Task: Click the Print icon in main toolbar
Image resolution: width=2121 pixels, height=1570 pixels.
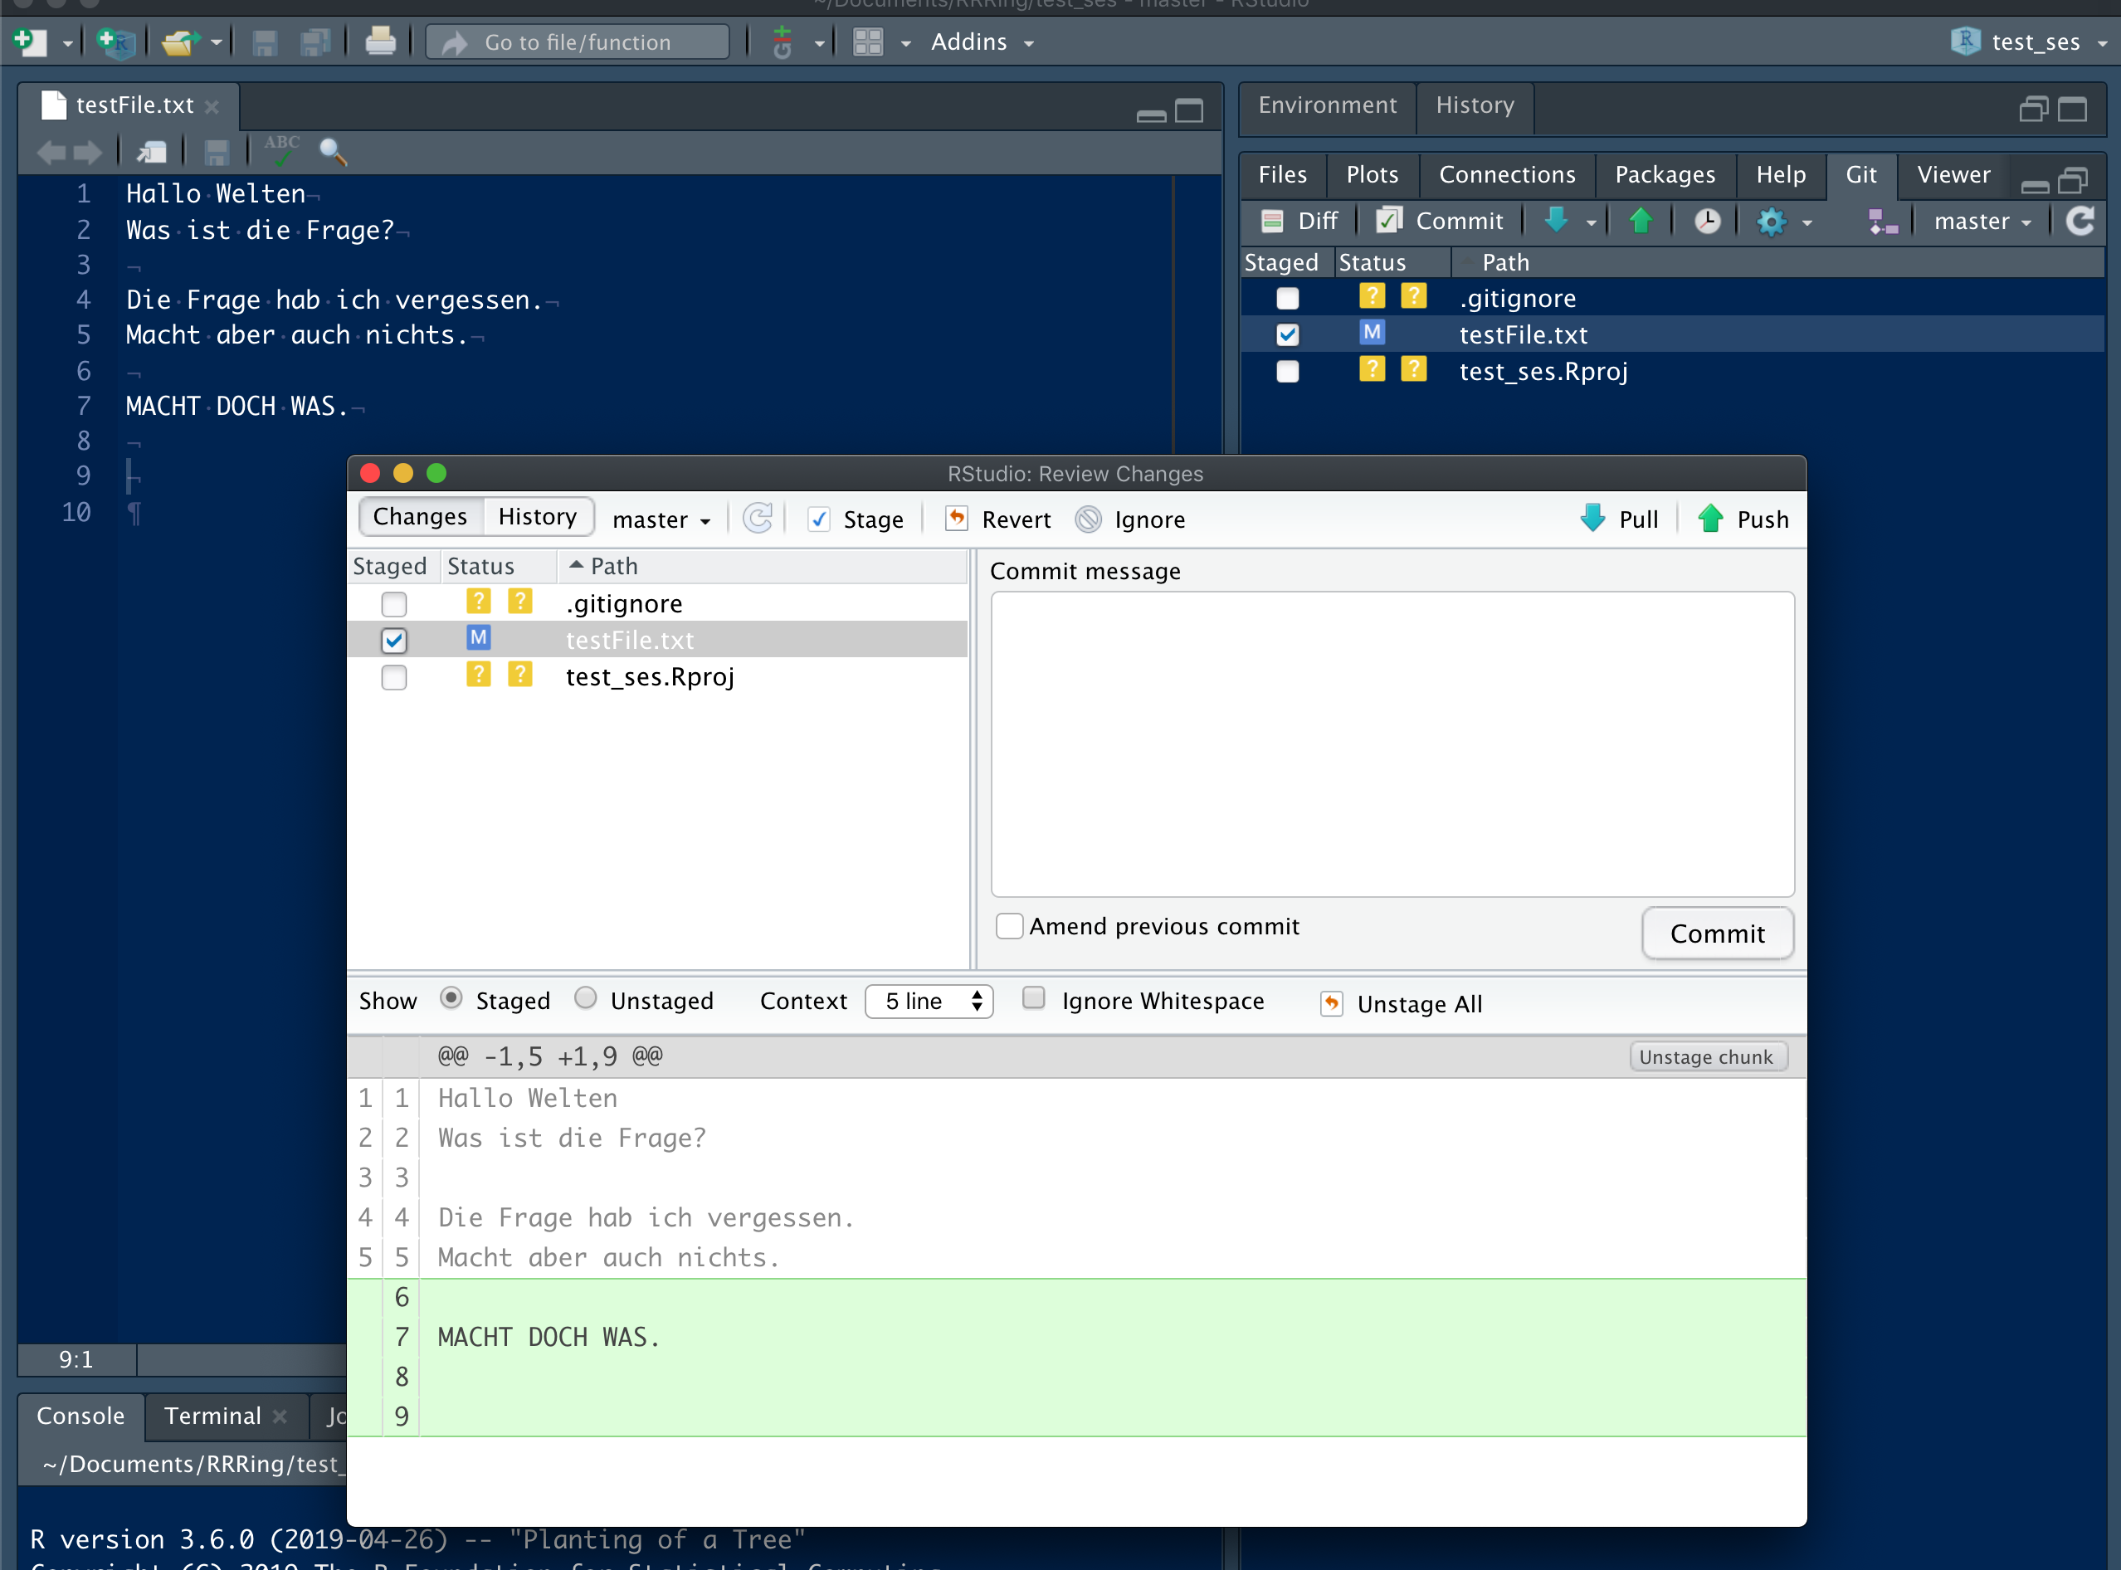Action: coord(380,41)
